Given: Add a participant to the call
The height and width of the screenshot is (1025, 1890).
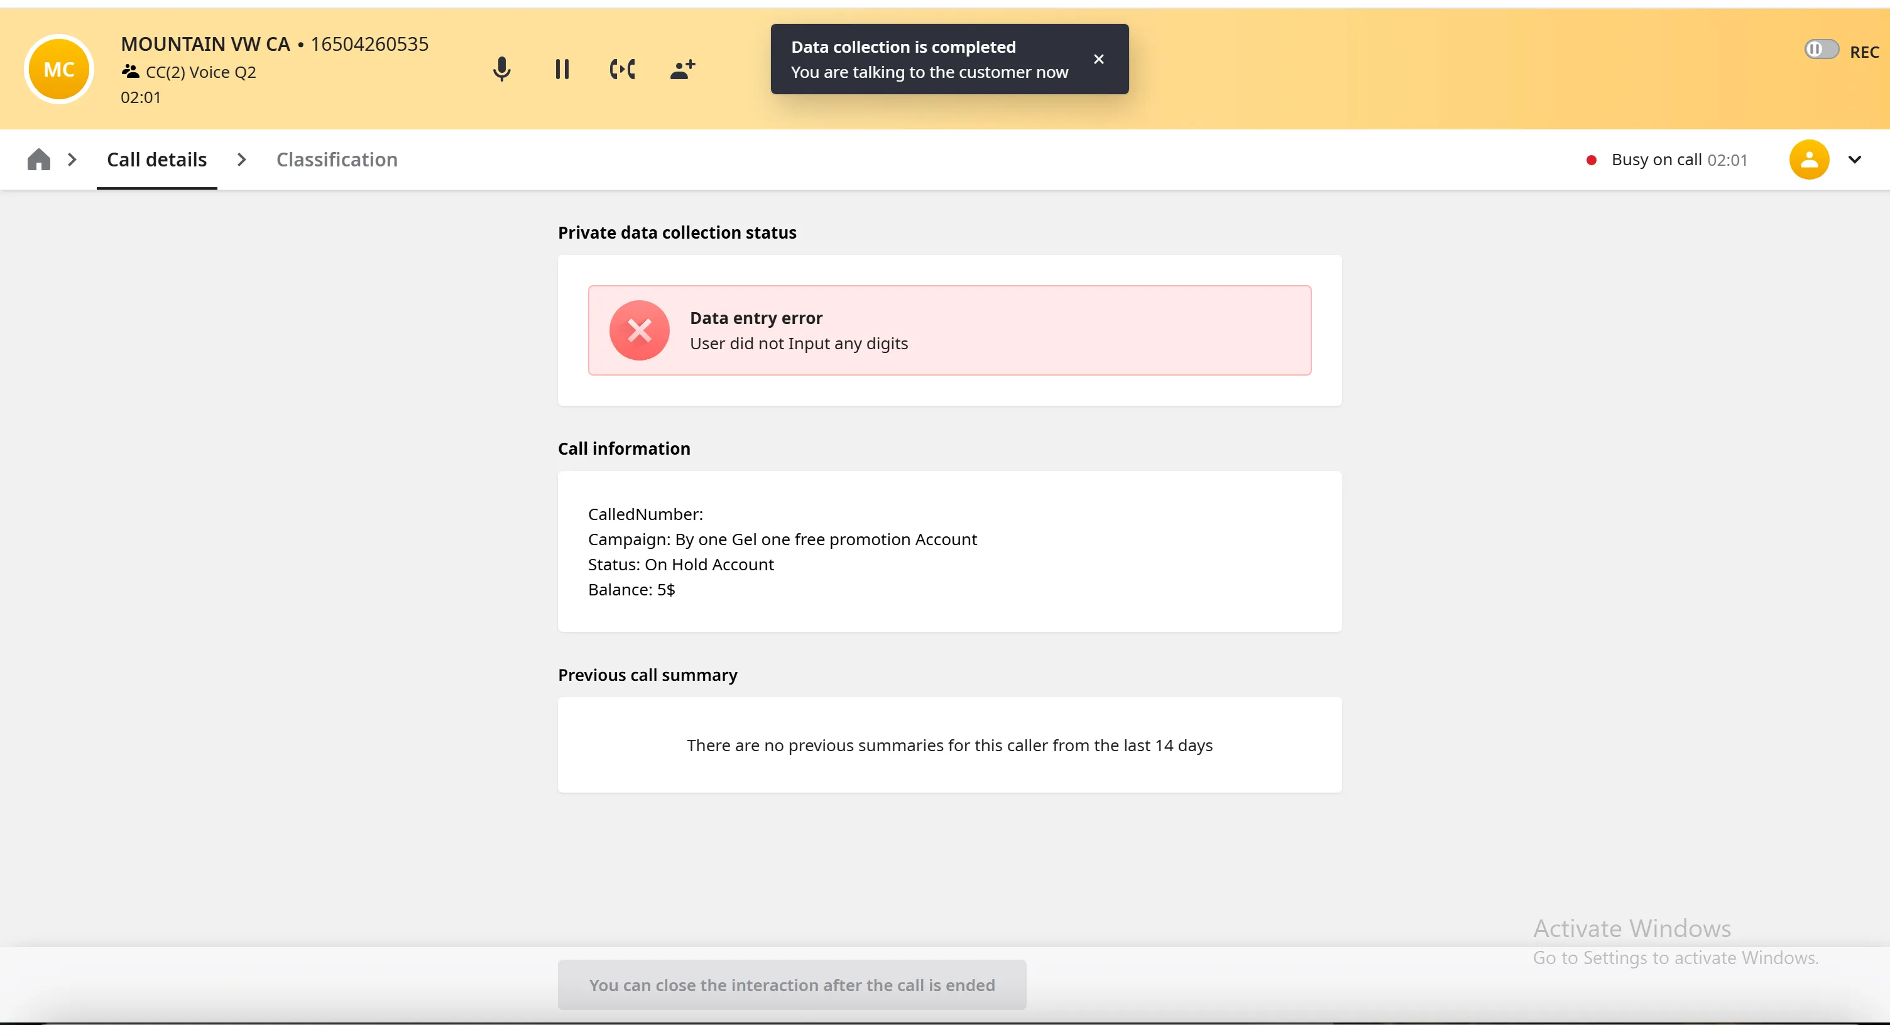Looking at the screenshot, I should [682, 70].
